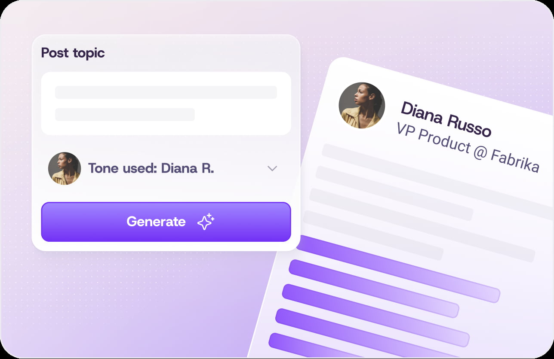Click the 'Post topic' heading
The width and height of the screenshot is (554, 359).
point(73,53)
